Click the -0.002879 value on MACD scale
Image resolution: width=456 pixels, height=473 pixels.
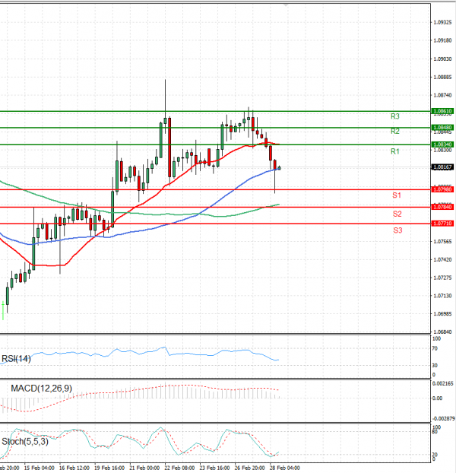point(443,419)
